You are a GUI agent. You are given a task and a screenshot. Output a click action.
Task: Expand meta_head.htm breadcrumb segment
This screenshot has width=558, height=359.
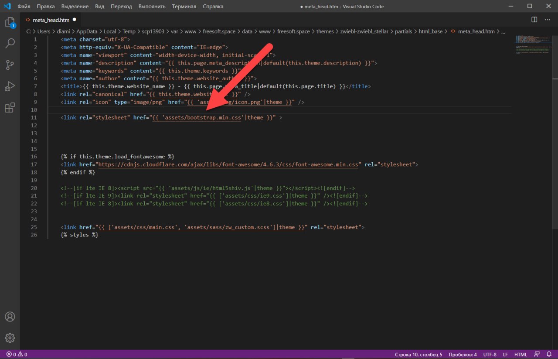tap(476, 31)
